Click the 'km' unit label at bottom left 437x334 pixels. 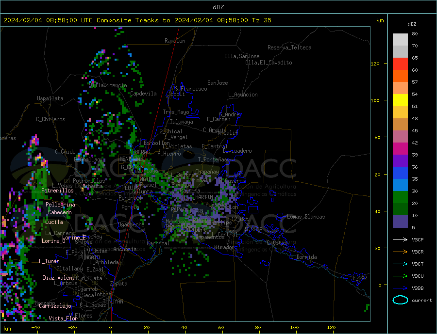point(7,329)
